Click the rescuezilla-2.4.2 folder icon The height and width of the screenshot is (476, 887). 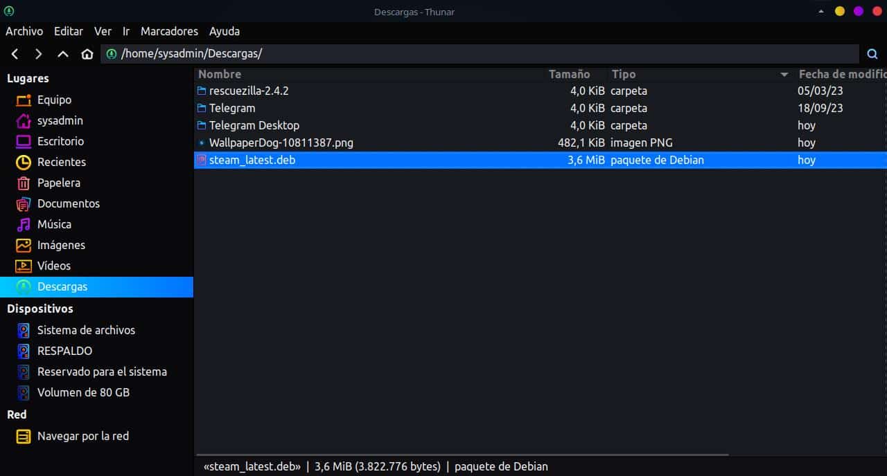[202, 91]
